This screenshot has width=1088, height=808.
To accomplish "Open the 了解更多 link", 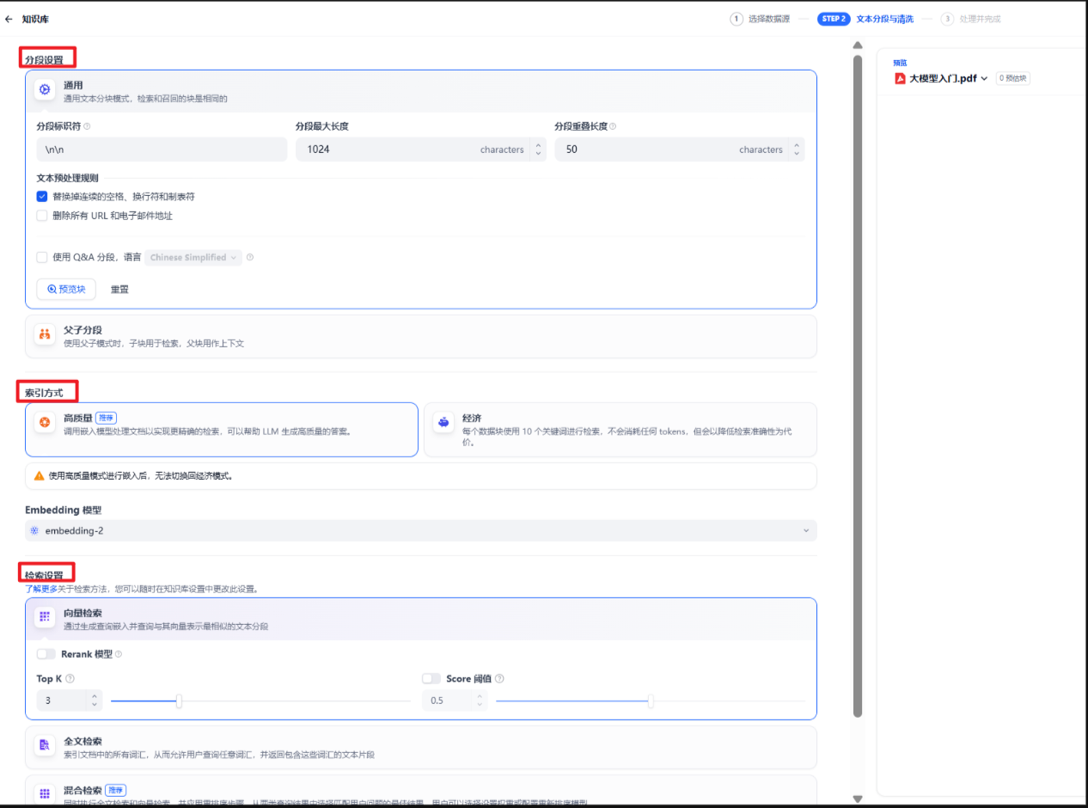I will pos(41,590).
